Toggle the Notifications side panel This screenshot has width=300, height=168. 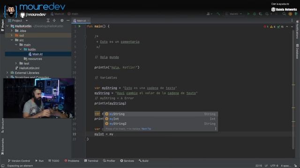click(297, 29)
